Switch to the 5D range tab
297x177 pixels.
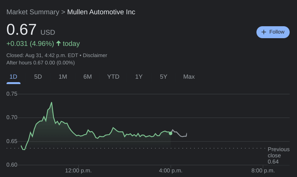tap(38, 77)
